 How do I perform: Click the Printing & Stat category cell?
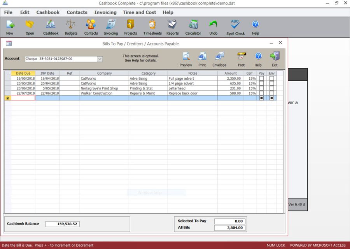(149, 88)
